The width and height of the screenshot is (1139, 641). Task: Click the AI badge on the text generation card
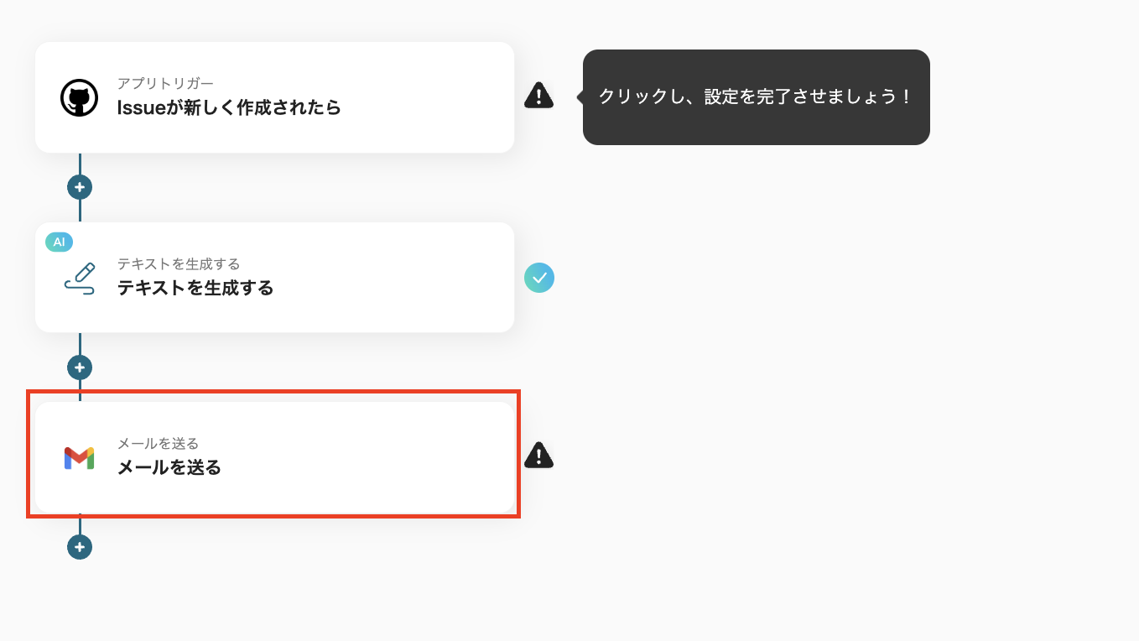[59, 242]
